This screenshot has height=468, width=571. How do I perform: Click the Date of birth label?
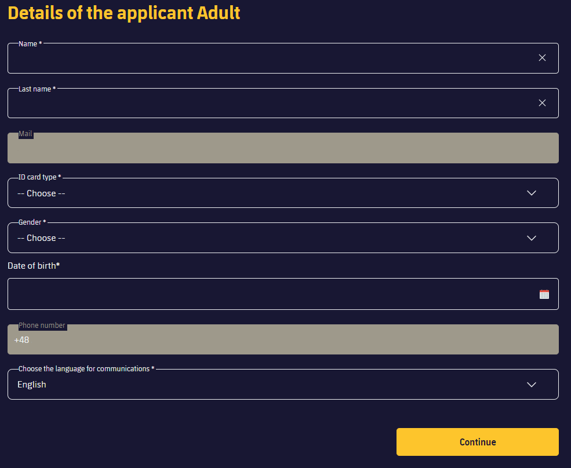[34, 266]
